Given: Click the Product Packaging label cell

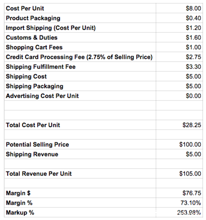Looking at the screenshot, I should [x=33, y=18].
